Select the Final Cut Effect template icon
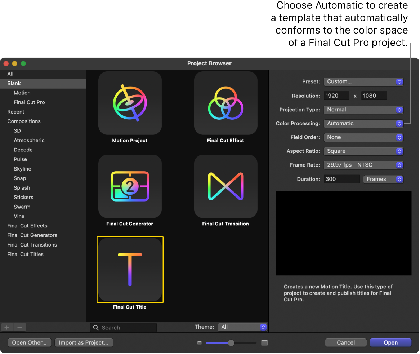 pyautogui.click(x=225, y=103)
